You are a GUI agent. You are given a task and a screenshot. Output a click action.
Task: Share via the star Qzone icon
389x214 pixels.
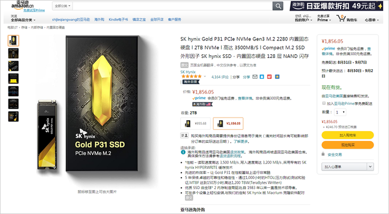click(x=277, y=77)
